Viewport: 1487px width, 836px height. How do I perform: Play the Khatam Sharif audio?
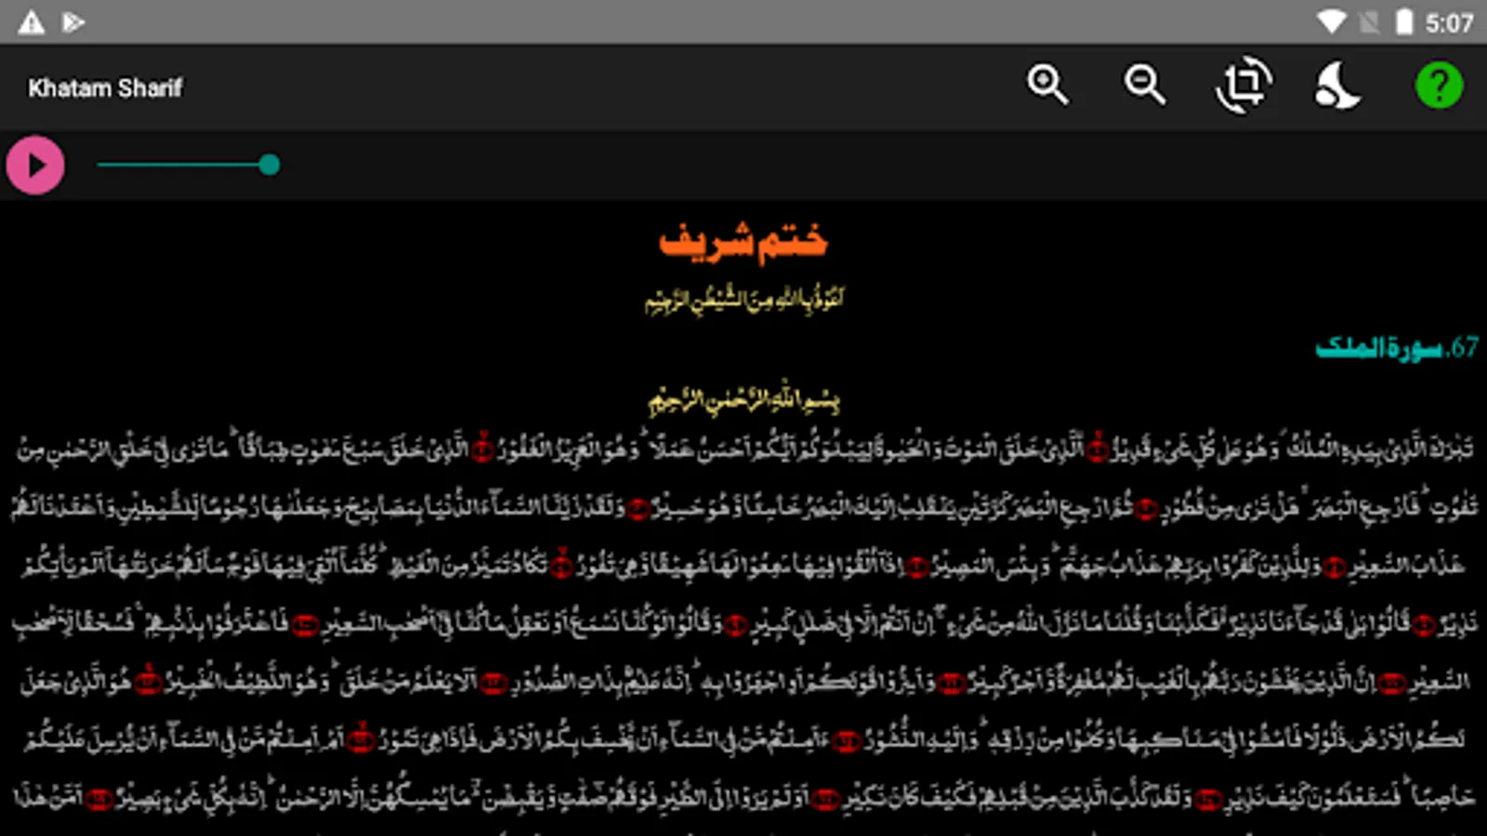tap(35, 165)
